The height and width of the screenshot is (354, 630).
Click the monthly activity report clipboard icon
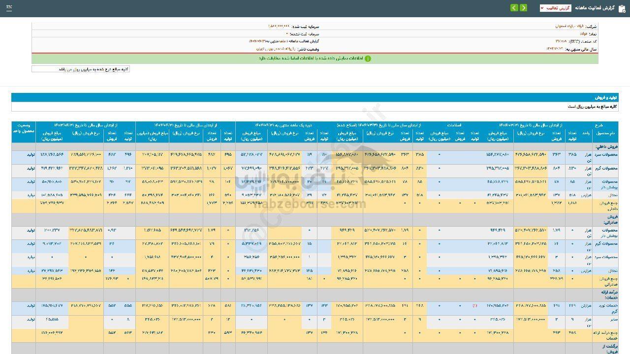click(622, 8)
